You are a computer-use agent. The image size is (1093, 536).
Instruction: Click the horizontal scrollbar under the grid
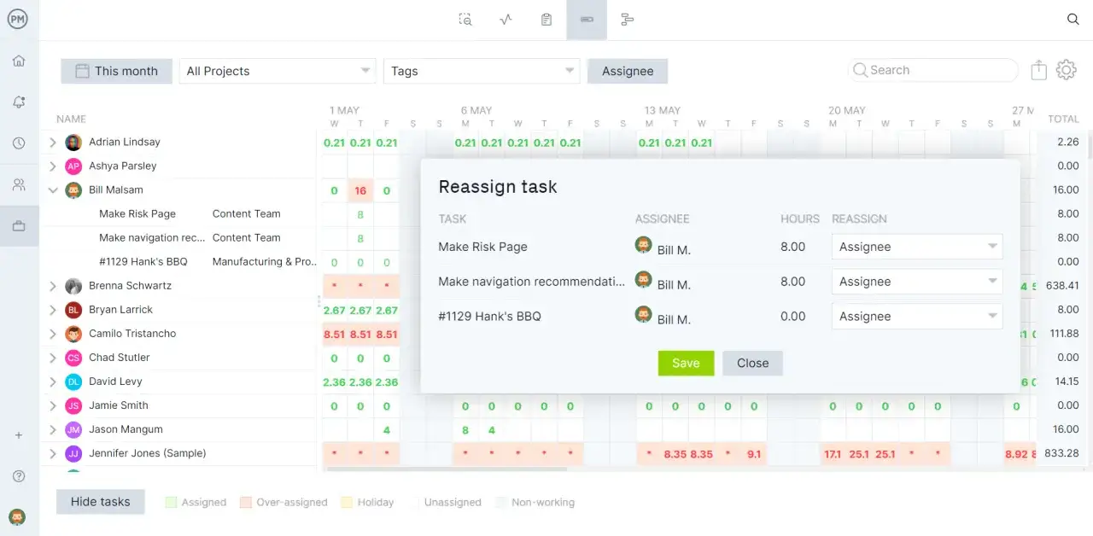tap(446, 469)
